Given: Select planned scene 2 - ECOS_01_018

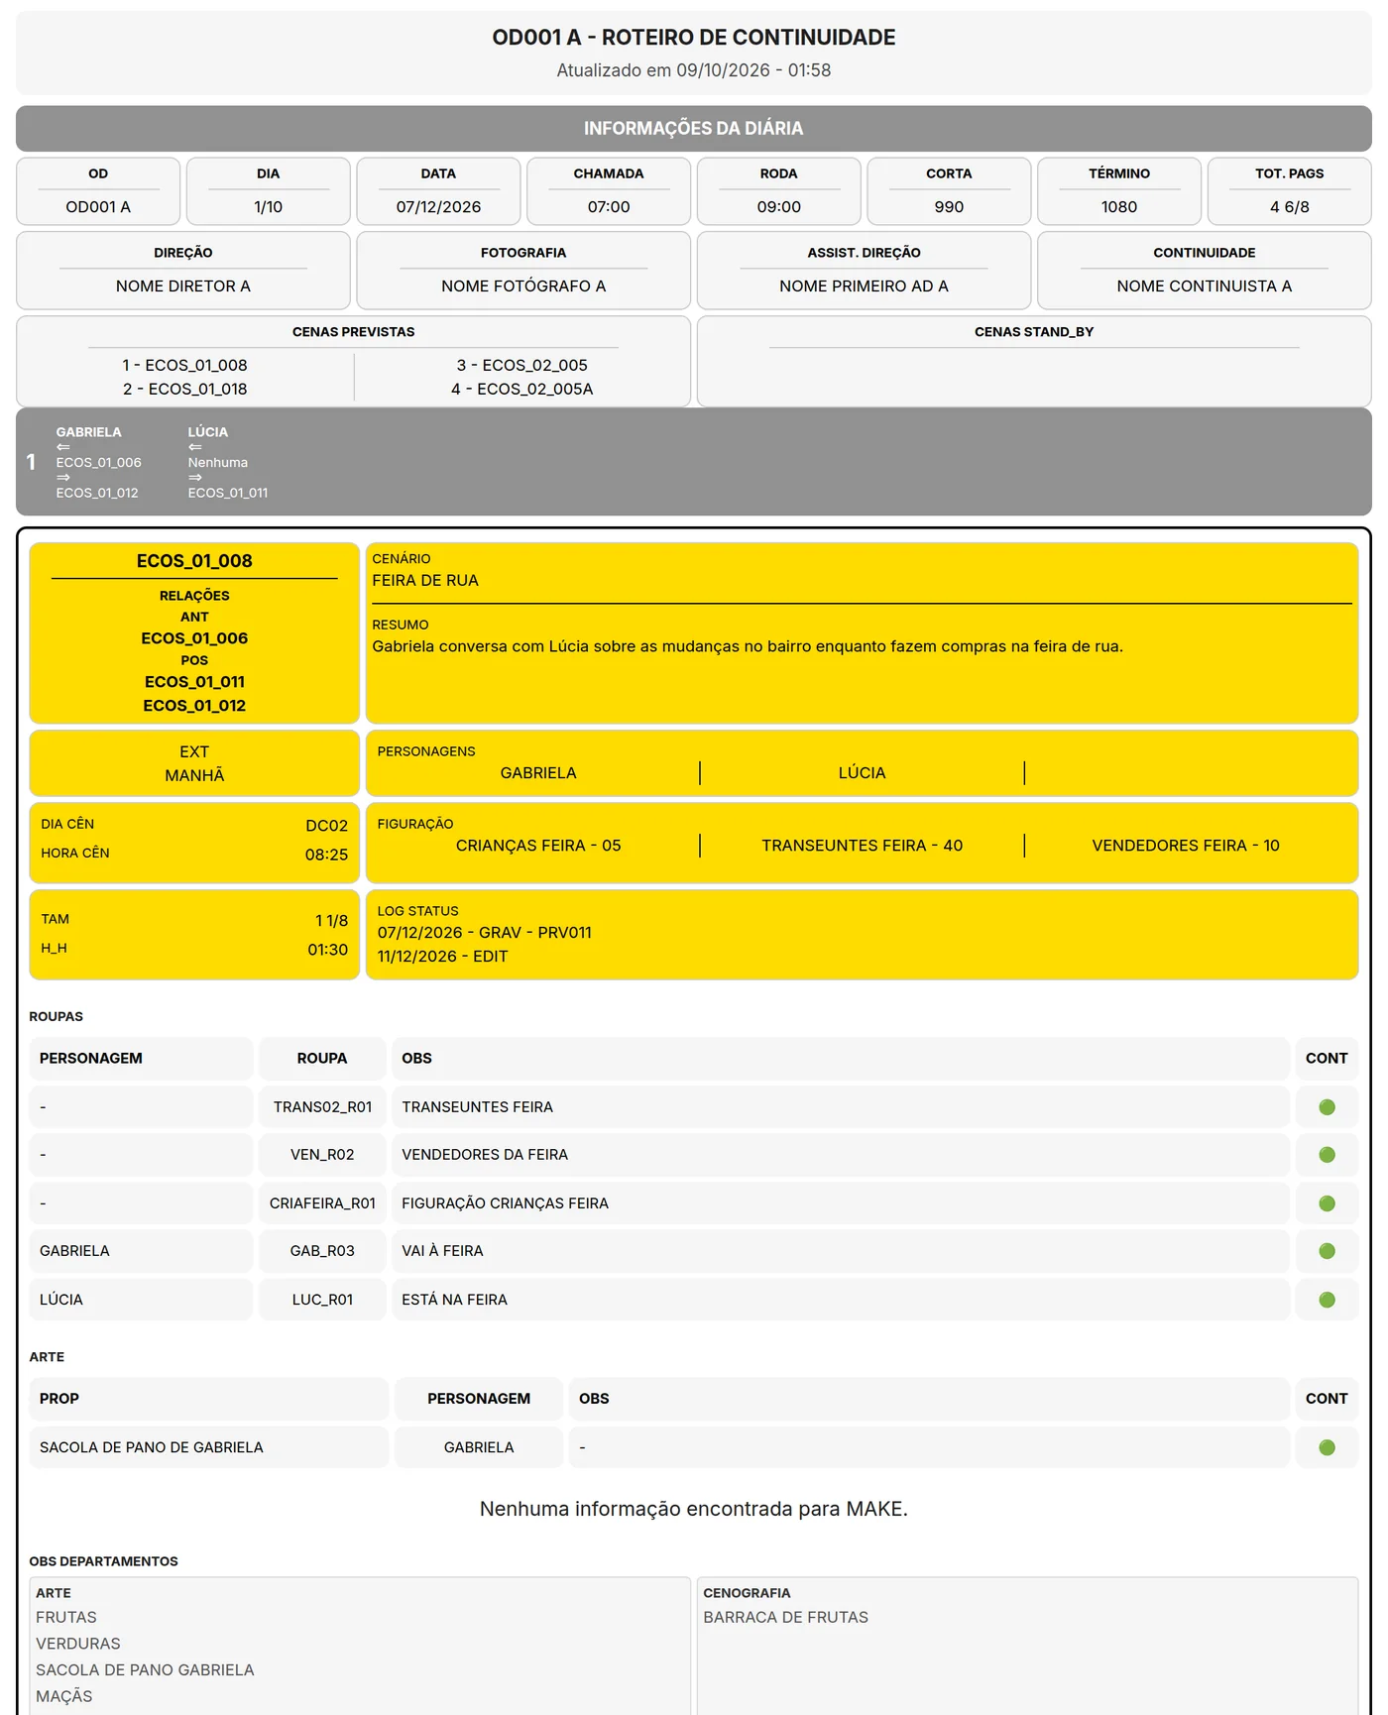Looking at the screenshot, I should click(x=185, y=389).
